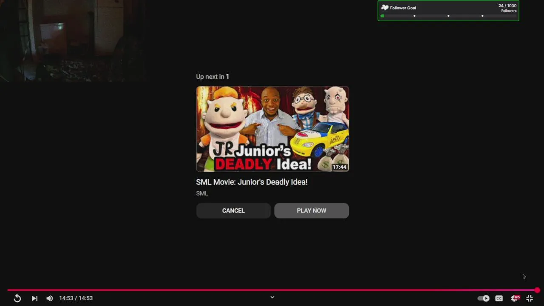Seek on the red progress bar
This screenshot has height=306, width=544.
(272, 290)
